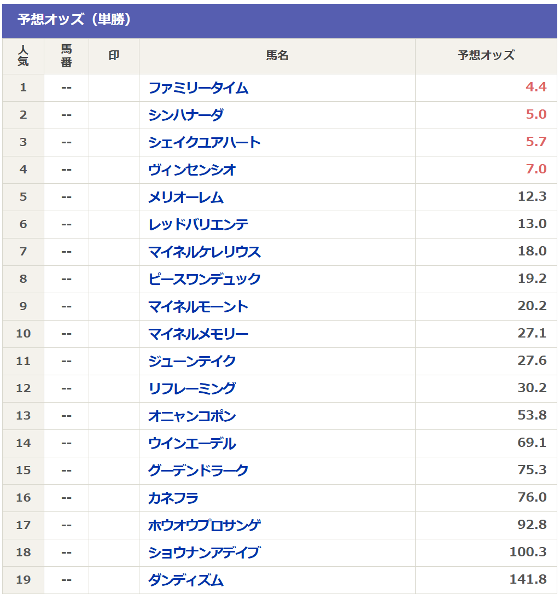Open the グーデンドラーク link

tap(198, 471)
